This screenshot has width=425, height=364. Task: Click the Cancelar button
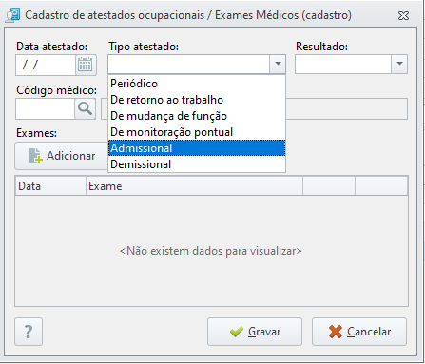coord(359,332)
